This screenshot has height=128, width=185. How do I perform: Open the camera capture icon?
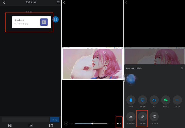click(x=31, y=125)
